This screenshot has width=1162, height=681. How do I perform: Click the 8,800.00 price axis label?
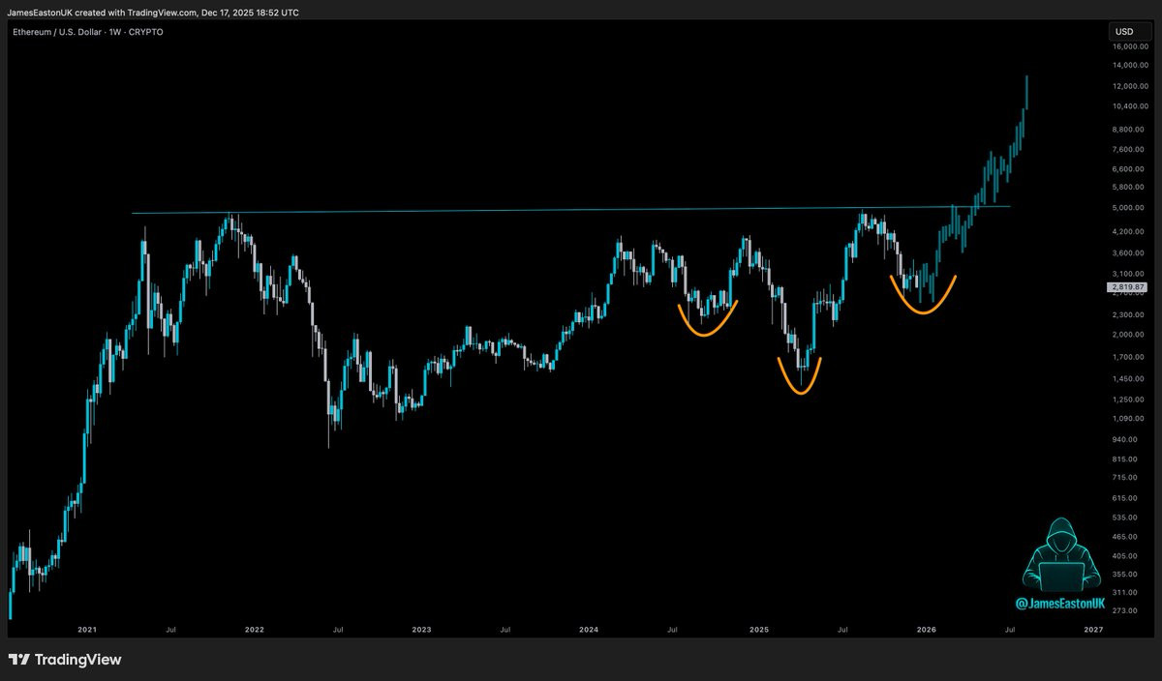click(x=1129, y=130)
